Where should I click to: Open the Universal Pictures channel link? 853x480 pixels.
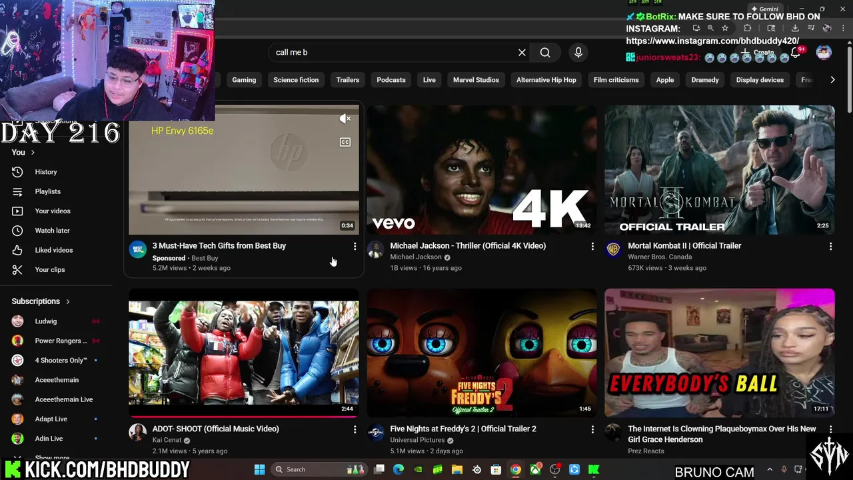point(417,441)
